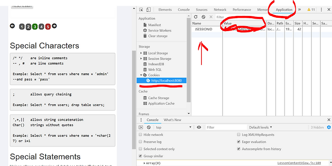Enable Log XMLHttpRequests checkbox
Screen dimensions: 332x166
tap(239, 134)
